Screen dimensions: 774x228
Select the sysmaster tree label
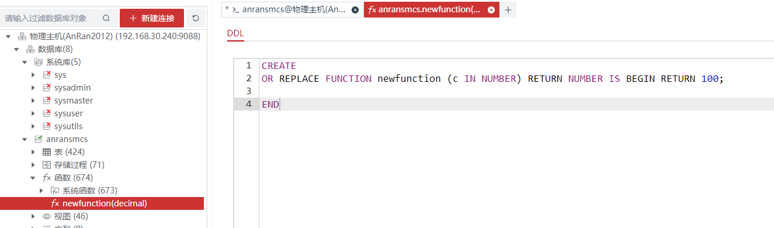click(74, 101)
